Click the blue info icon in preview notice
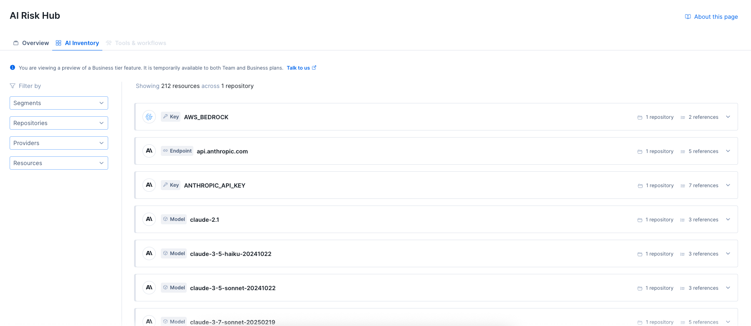This screenshot has width=751, height=326. point(13,68)
